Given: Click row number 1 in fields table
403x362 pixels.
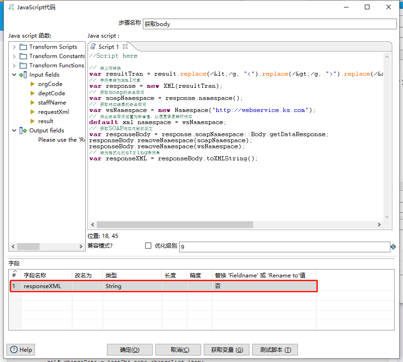Looking at the screenshot, I should [x=15, y=286].
